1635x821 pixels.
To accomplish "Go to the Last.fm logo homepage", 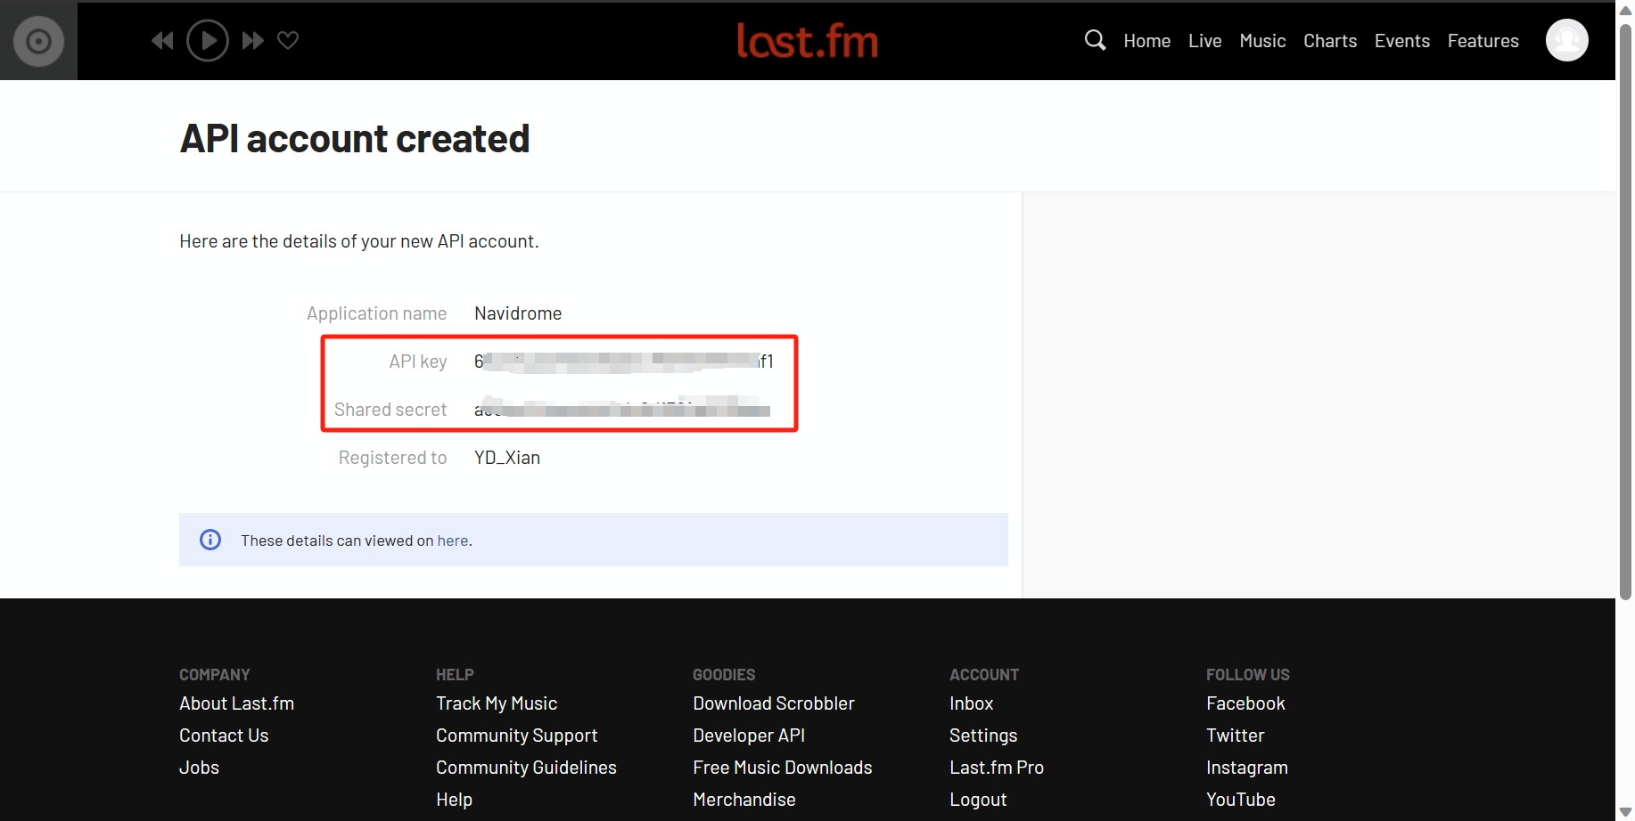I will pyautogui.click(x=808, y=40).
